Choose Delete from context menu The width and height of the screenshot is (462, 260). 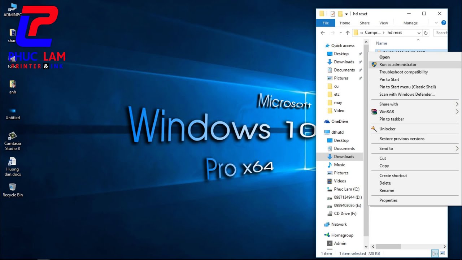tap(415, 183)
